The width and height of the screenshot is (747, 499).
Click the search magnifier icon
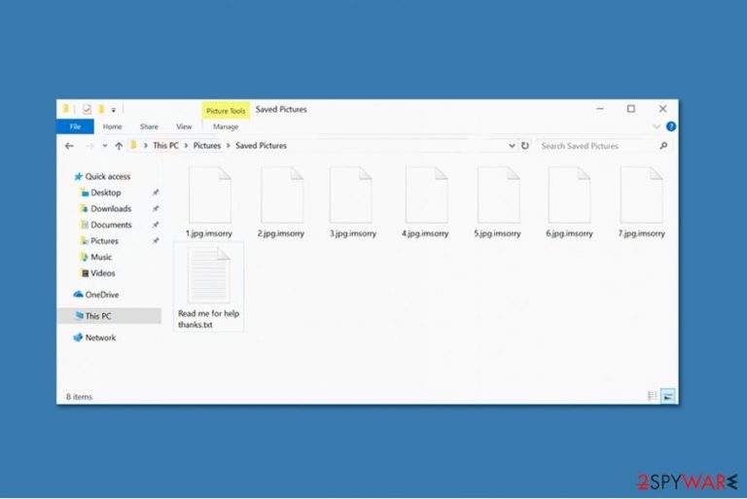point(663,146)
